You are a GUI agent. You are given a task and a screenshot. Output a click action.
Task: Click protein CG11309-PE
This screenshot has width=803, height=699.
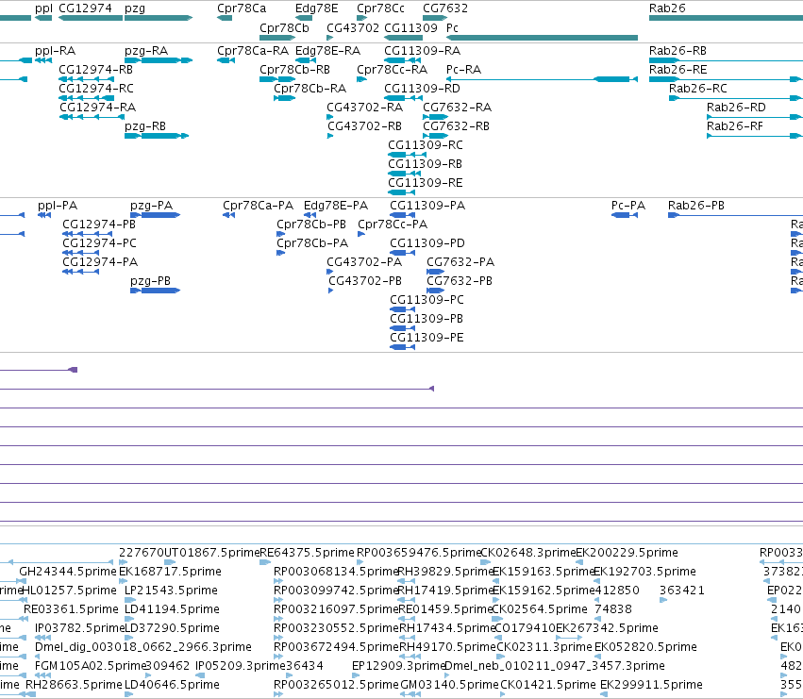[x=403, y=347]
